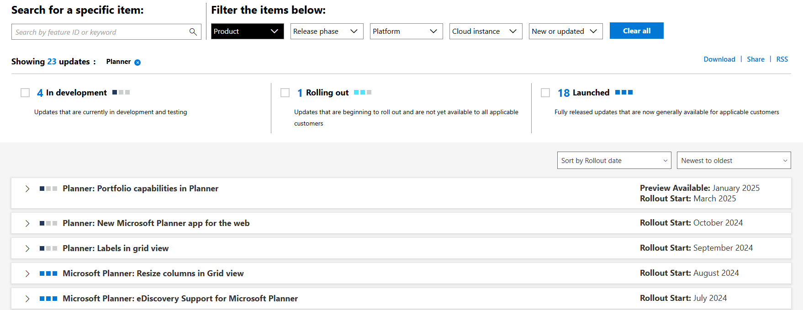Open the Cloud instance filter dropdown

click(486, 31)
